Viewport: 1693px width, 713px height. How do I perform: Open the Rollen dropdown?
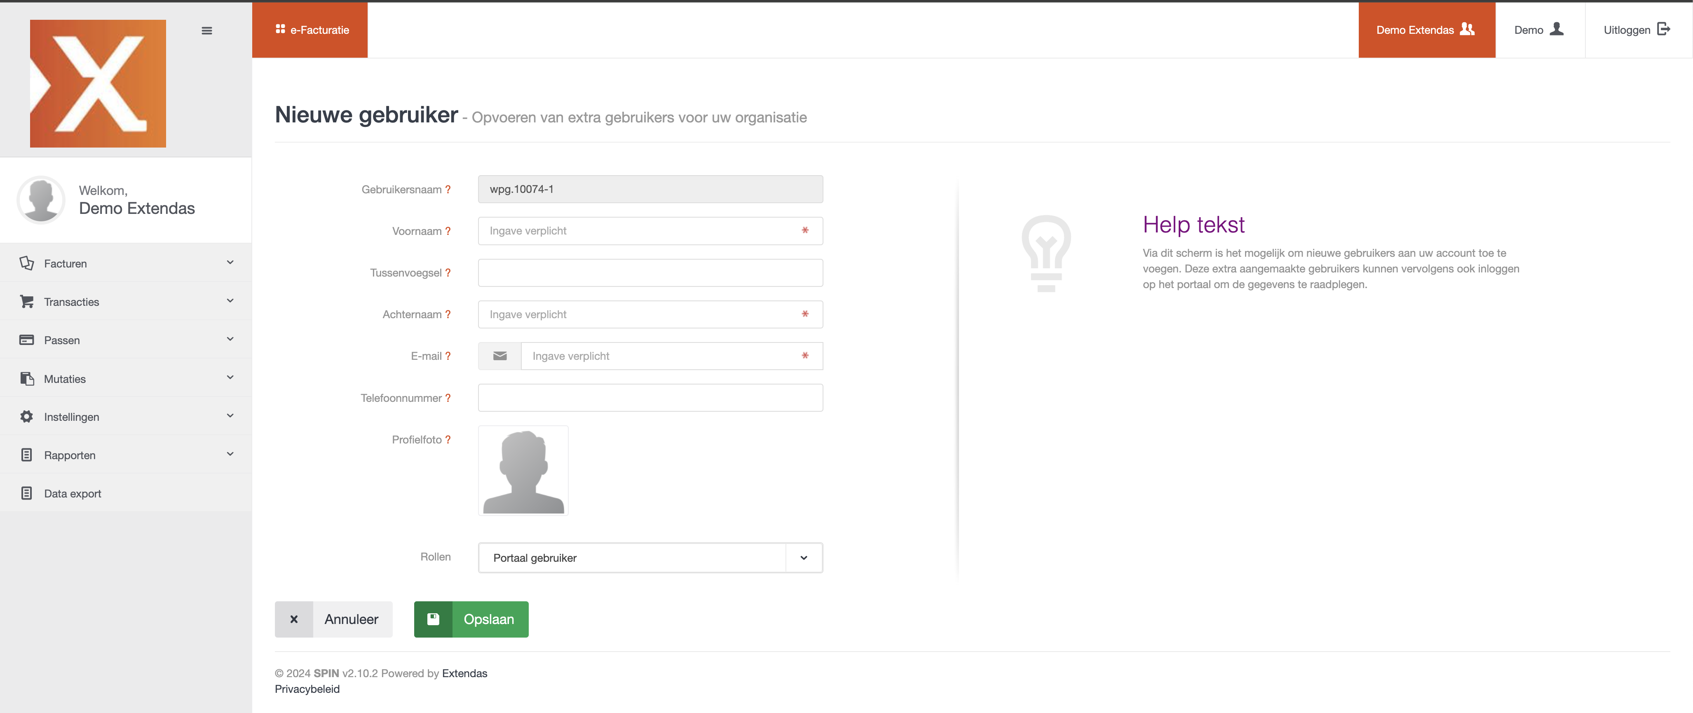(x=650, y=558)
